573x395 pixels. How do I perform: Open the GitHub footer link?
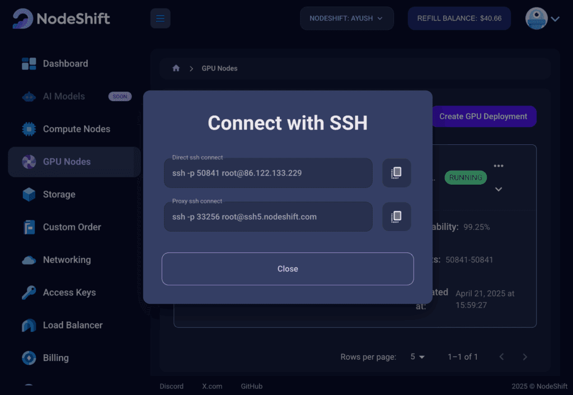tap(251, 386)
